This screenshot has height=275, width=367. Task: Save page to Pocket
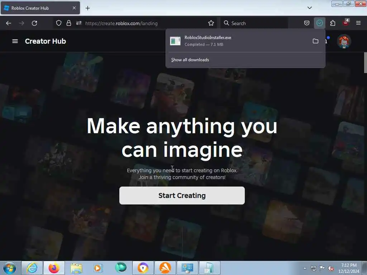point(307,23)
